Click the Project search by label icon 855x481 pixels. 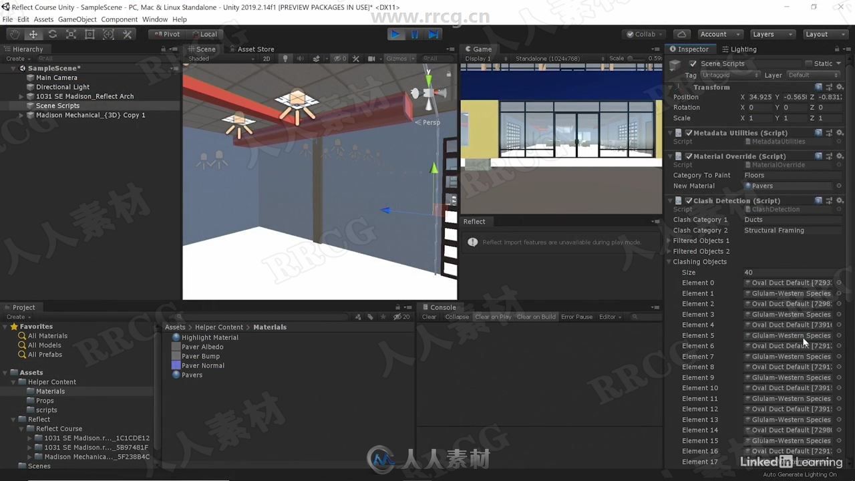pos(370,317)
